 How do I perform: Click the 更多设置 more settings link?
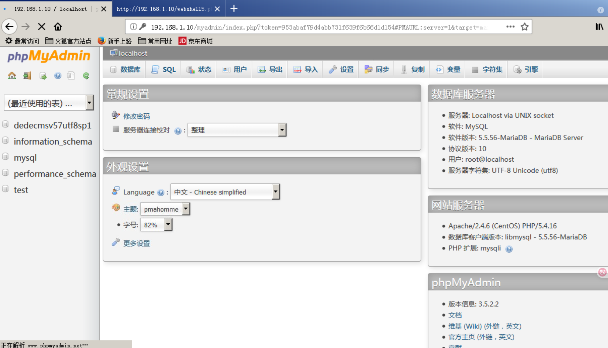click(x=136, y=243)
